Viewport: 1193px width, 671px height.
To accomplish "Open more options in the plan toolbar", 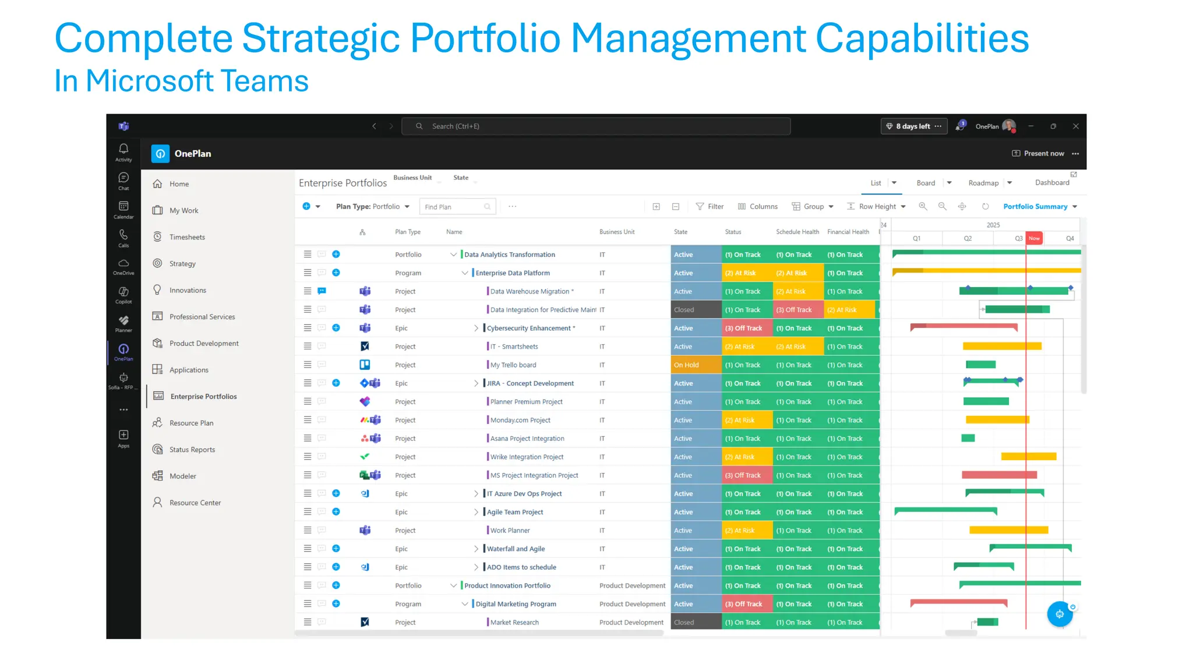I will pos(512,206).
